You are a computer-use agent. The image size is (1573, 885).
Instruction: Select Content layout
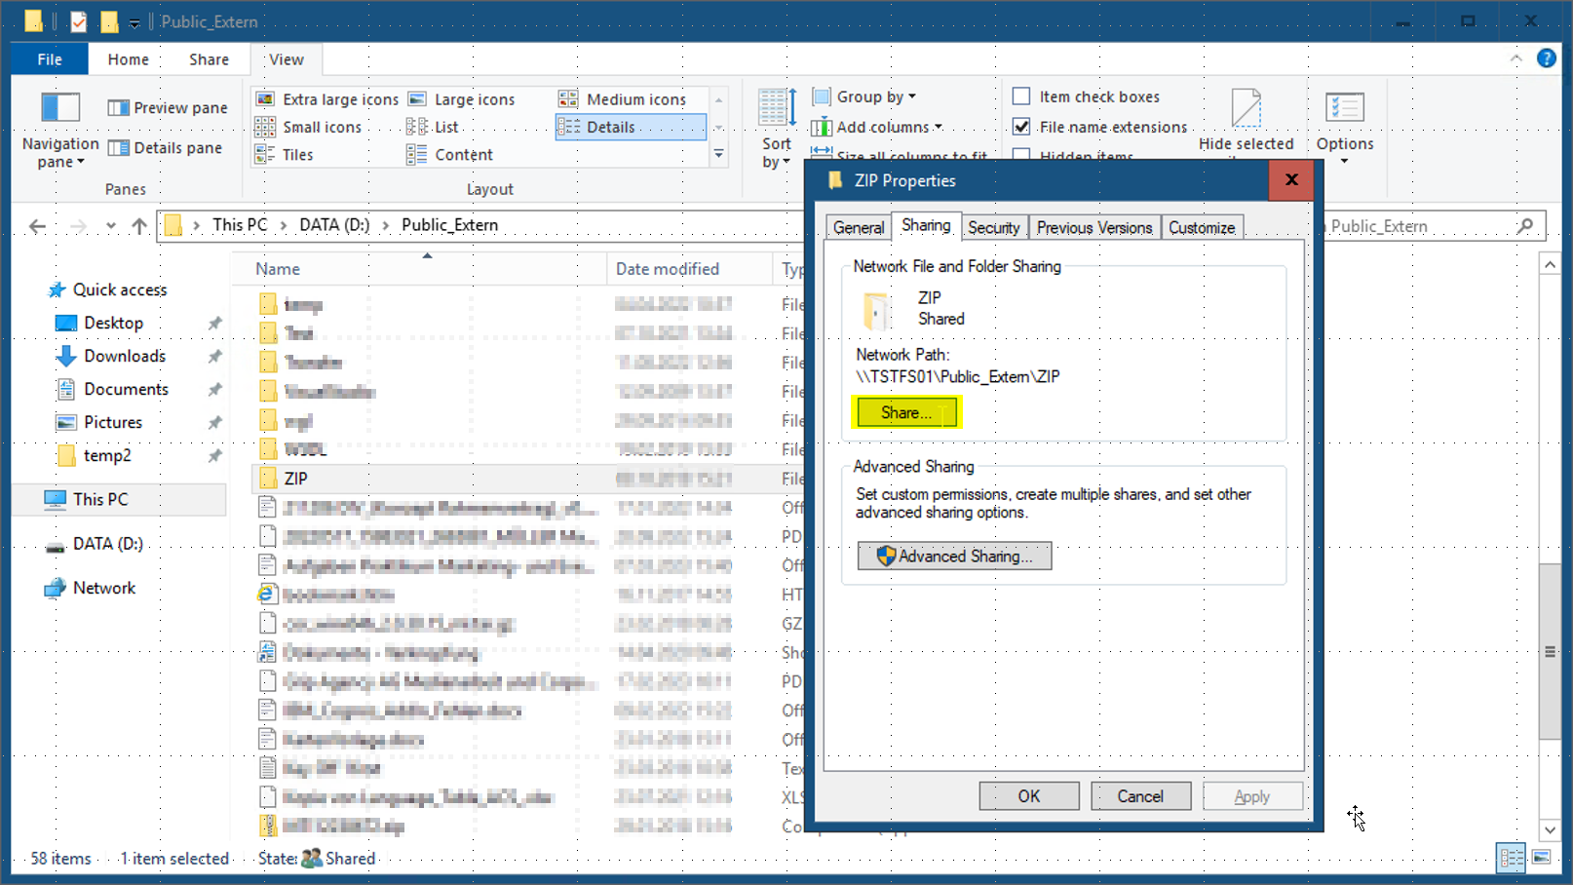[x=450, y=154]
